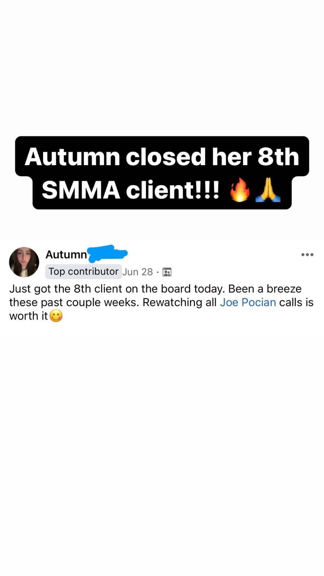The image size is (324, 576).
Task: Click the praying hands emoji in the caption
Action: pos(268,190)
